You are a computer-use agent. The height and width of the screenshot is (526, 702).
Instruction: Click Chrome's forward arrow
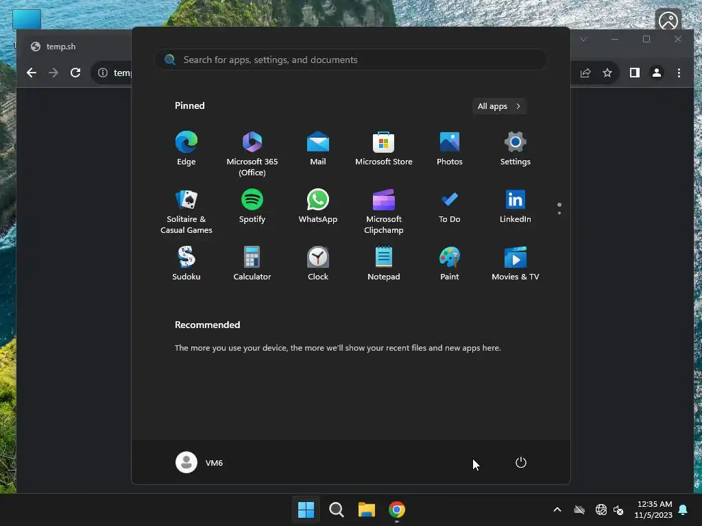pos(53,73)
